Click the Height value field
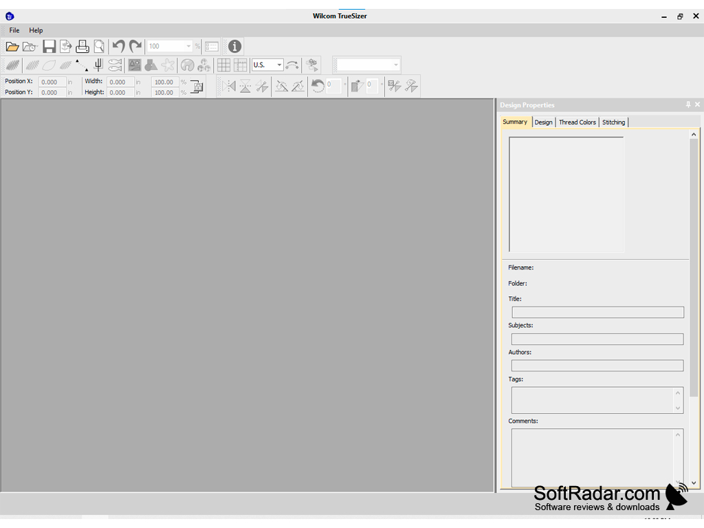This screenshot has width=704, height=528. (x=120, y=93)
